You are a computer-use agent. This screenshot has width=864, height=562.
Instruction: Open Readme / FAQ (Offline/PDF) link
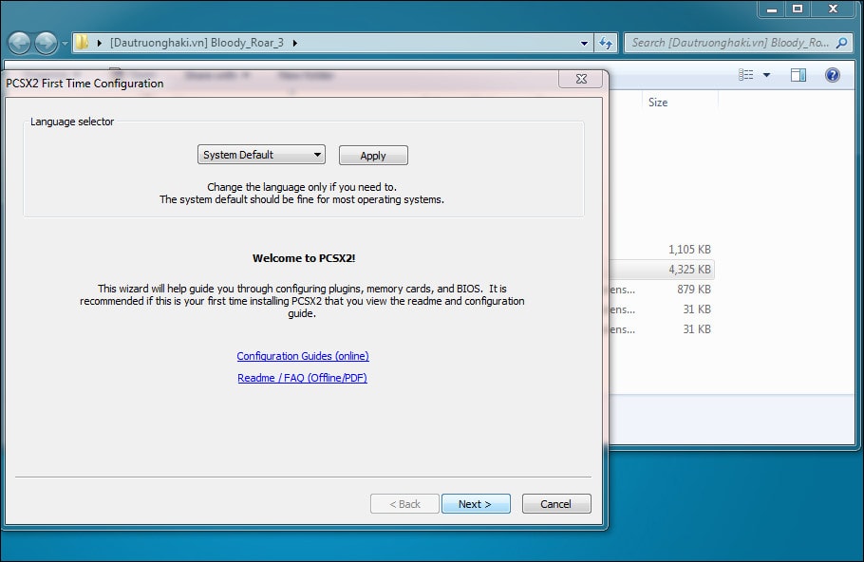tap(302, 378)
